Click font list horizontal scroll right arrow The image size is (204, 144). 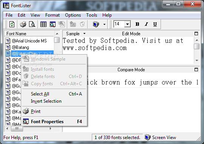coord(51,128)
